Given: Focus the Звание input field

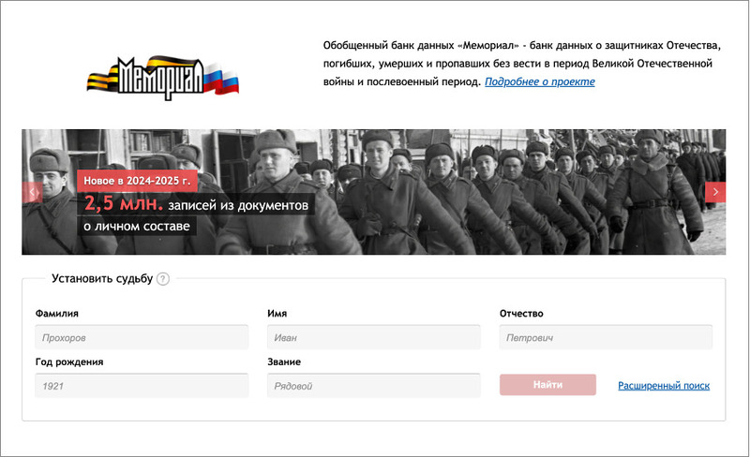Looking at the screenshot, I should click(373, 385).
